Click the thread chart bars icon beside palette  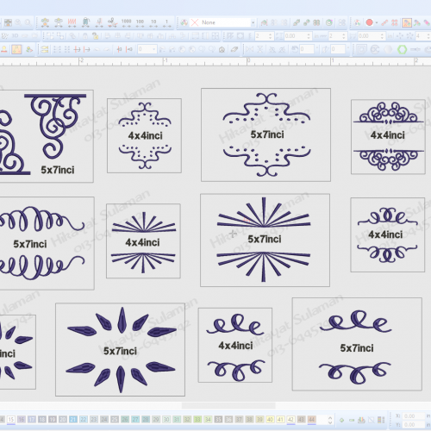381,420
